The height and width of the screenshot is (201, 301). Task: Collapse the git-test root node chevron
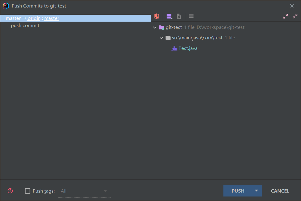[x=155, y=27]
